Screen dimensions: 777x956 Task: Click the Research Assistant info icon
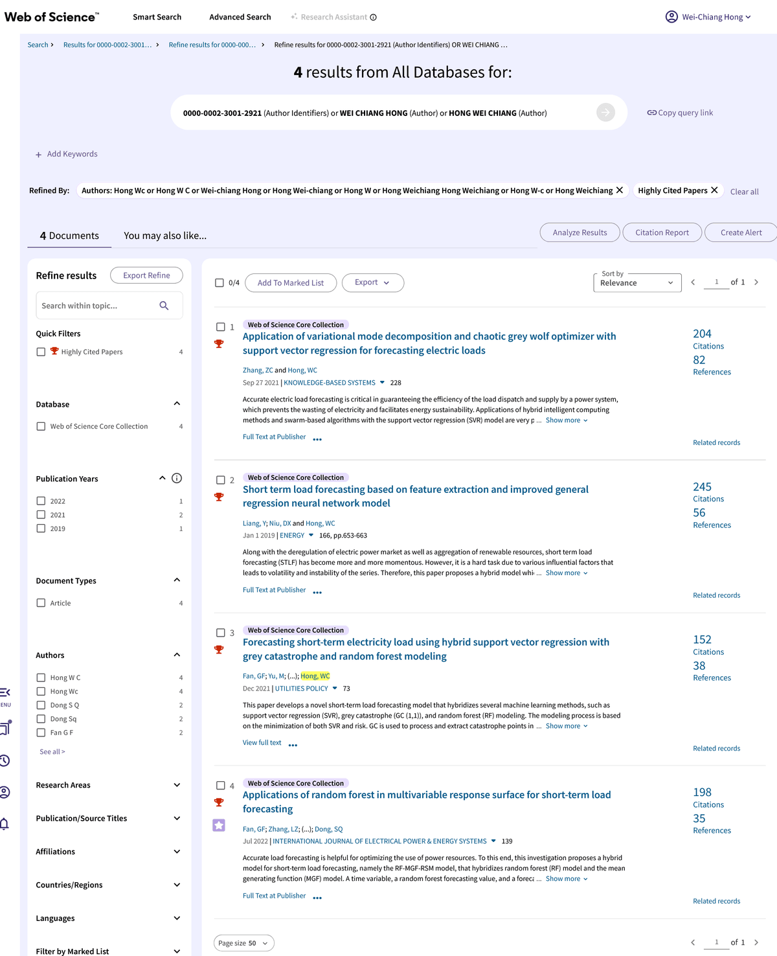tap(373, 17)
